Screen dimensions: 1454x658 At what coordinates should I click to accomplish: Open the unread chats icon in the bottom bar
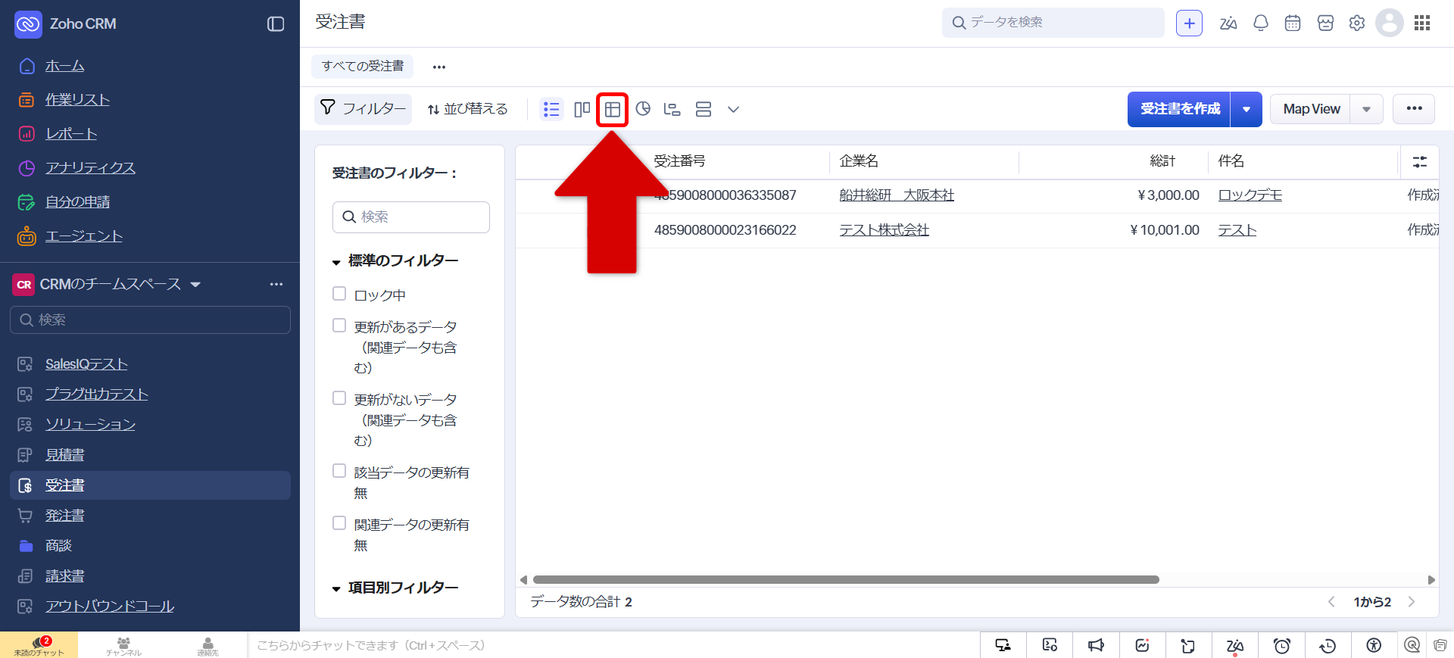pos(39,645)
